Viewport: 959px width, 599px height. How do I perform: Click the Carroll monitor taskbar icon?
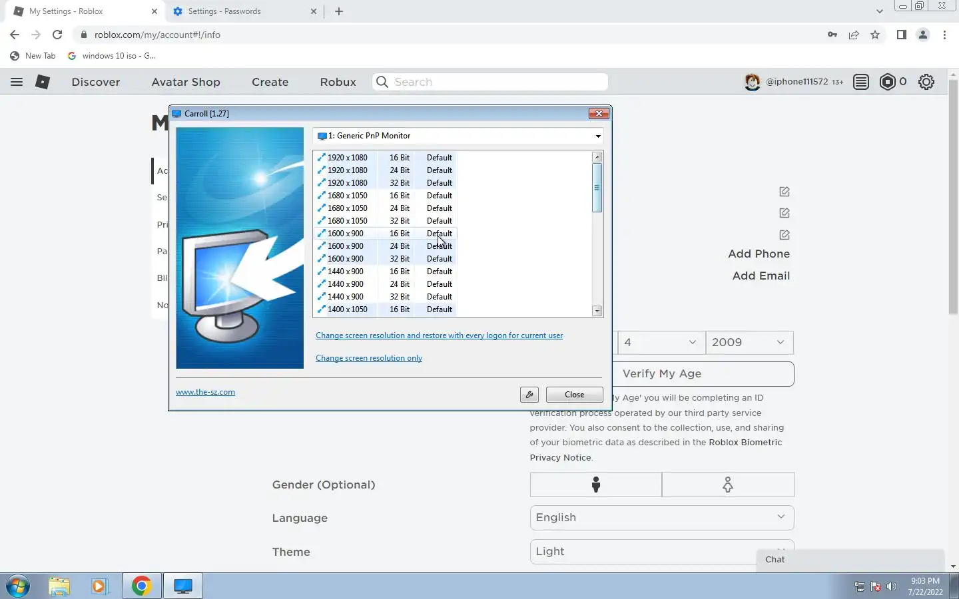(183, 586)
